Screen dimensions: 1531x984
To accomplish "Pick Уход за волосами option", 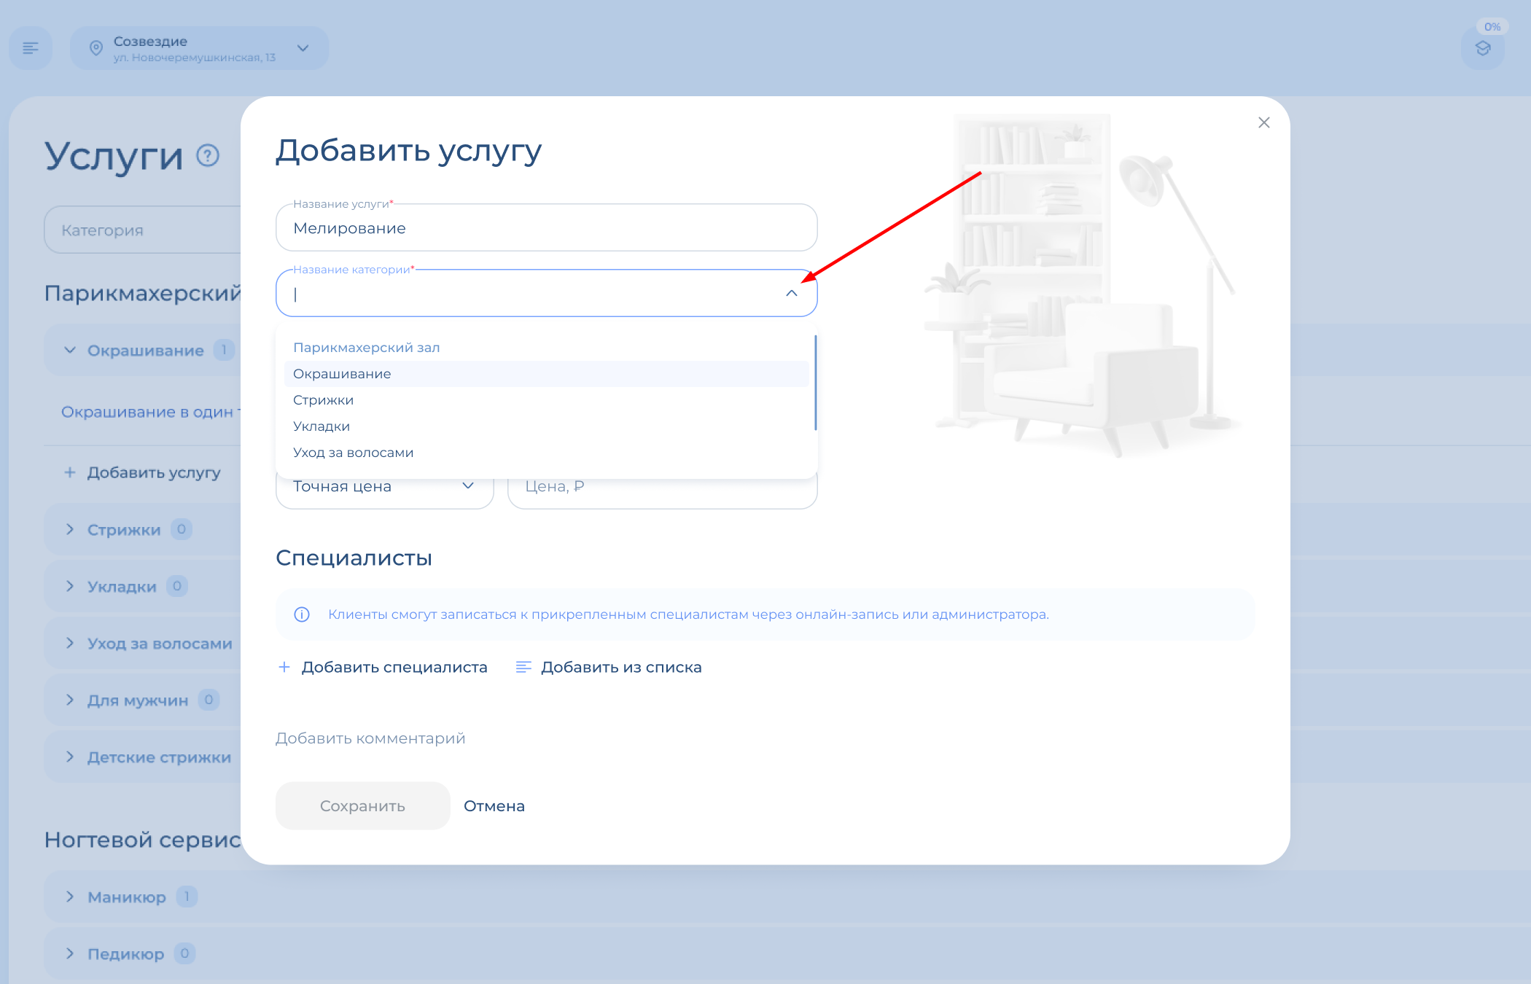I will click(353, 453).
